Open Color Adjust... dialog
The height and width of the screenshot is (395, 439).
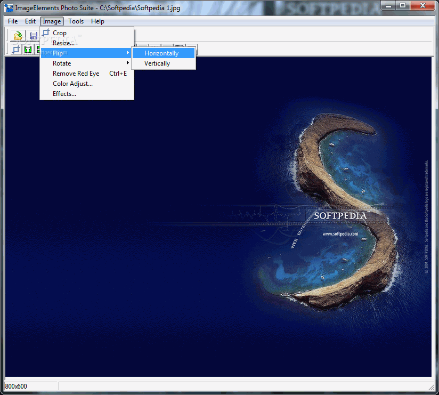tap(87, 84)
